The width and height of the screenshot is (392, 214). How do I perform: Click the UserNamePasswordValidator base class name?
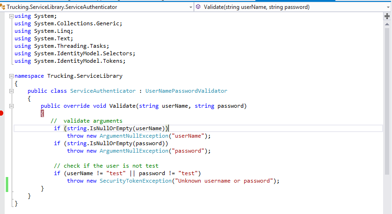[186, 91]
